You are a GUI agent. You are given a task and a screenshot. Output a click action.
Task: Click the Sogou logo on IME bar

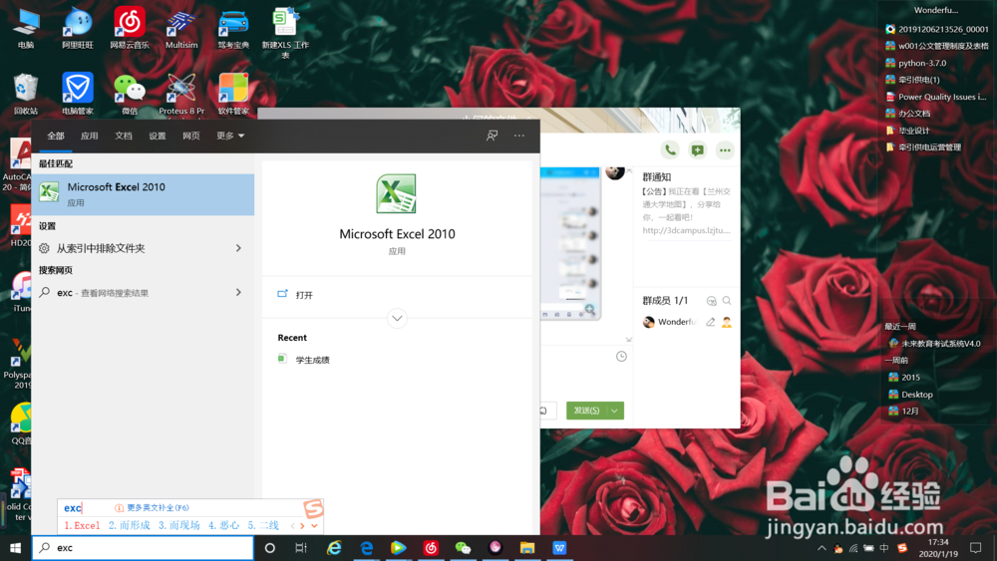(x=313, y=508)
